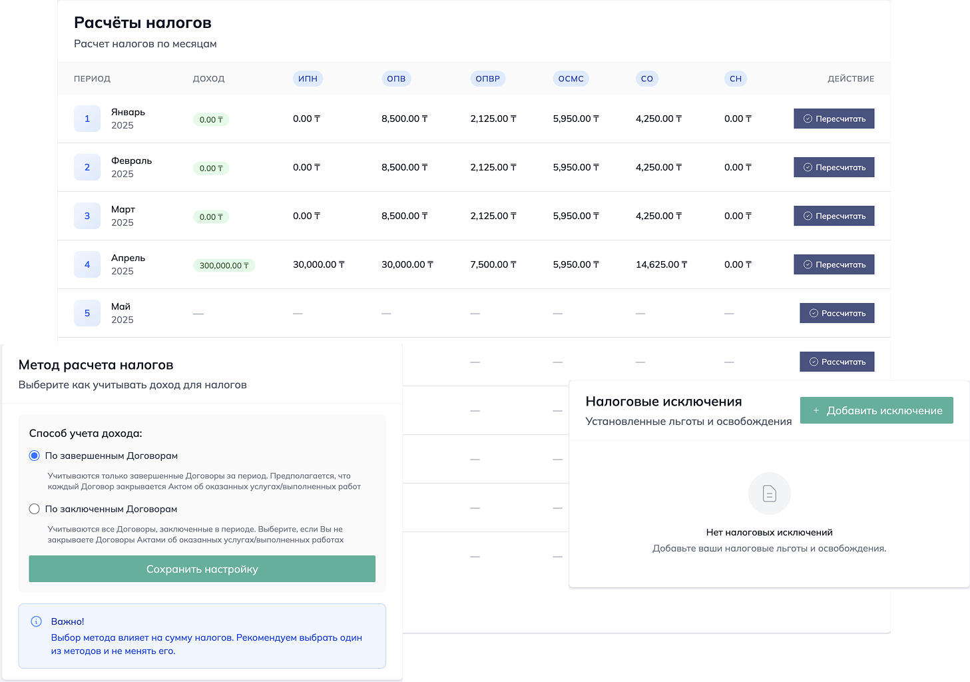The image size is (970, 682).
Task: Click the ОСМС column header badge
Action: pyautogui.click(x=571, y=79)
